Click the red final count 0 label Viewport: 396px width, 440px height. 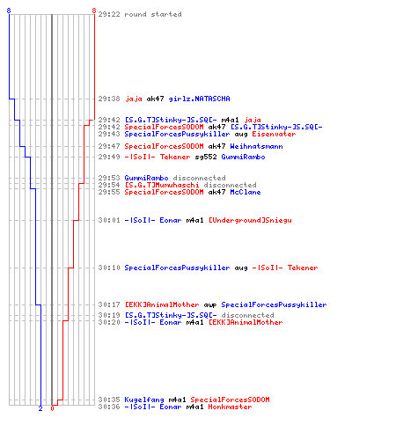point(52,408)
